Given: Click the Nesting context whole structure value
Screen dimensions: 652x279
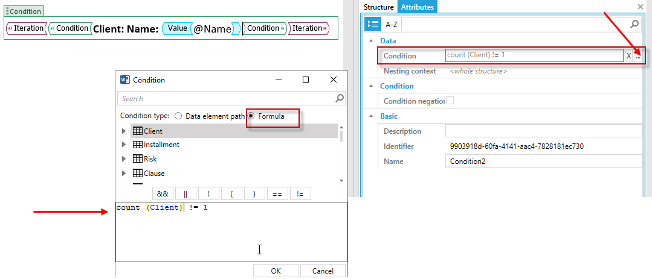Looking at the screenshot, I should click(x=479, y=71).
